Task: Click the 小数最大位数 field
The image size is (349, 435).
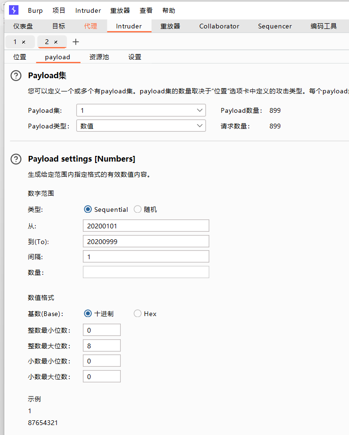Action: click(102, 376)
